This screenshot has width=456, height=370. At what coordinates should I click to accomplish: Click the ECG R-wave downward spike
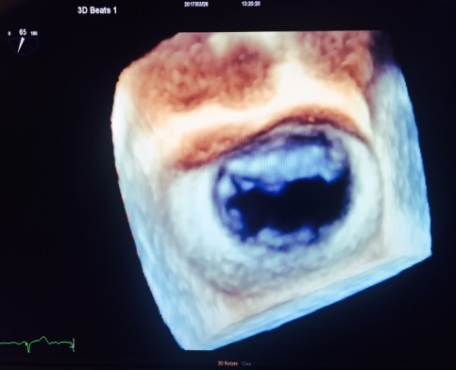pos(28,347)
